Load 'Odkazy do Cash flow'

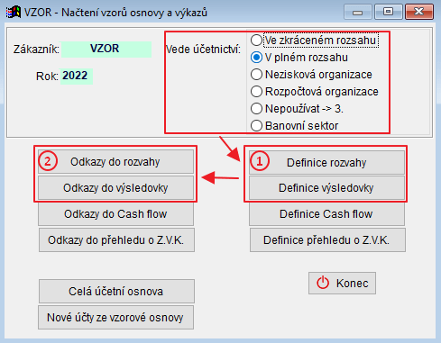point(115,214)
